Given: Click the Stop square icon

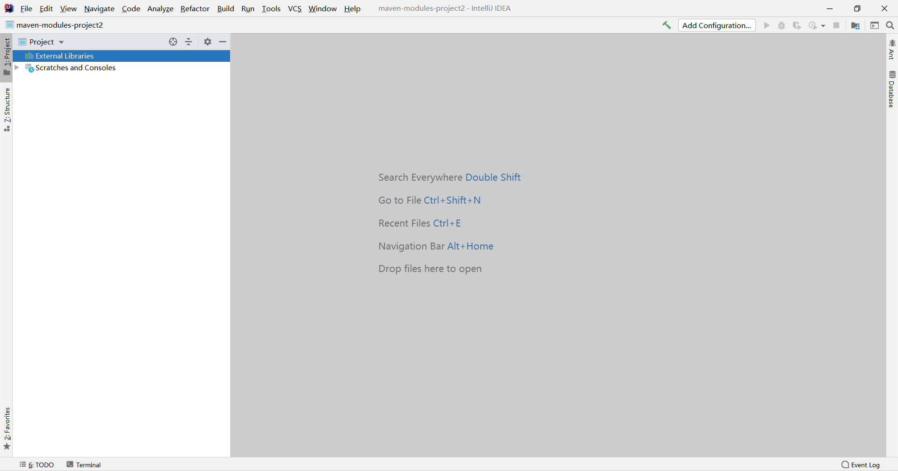Looking at the screenshot, I should (x=836, y=25).
